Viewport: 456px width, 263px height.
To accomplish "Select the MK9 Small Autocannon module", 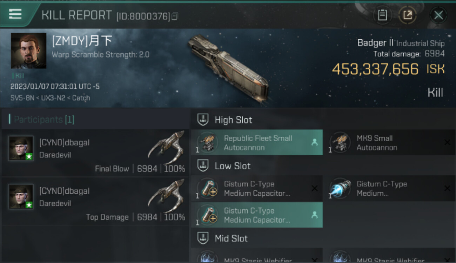I will [389, 143].
